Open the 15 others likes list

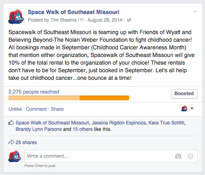coord(82,129)
